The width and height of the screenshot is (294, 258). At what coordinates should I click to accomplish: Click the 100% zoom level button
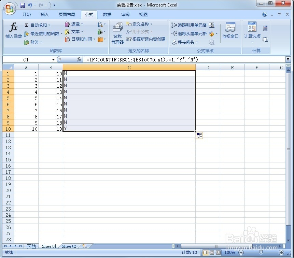(230, 253)
